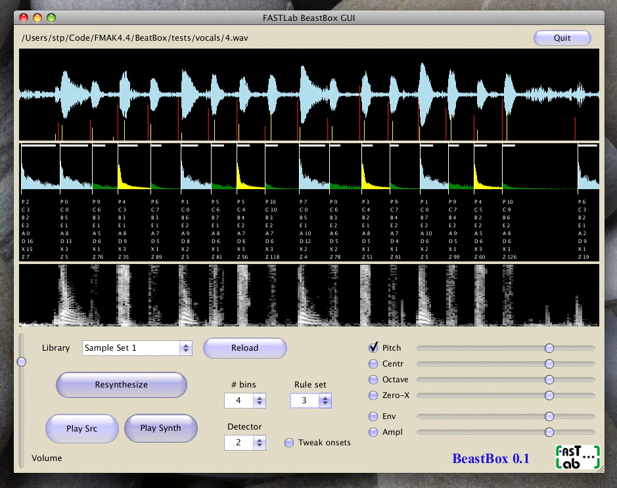Click the FASTLab logo icon
617x488 pixels.
(x=578, y=457)
